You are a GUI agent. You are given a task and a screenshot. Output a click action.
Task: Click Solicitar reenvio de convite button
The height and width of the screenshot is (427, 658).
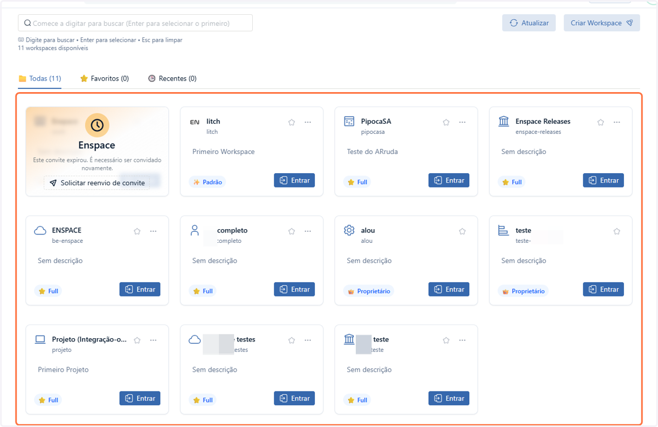point(97,183)
